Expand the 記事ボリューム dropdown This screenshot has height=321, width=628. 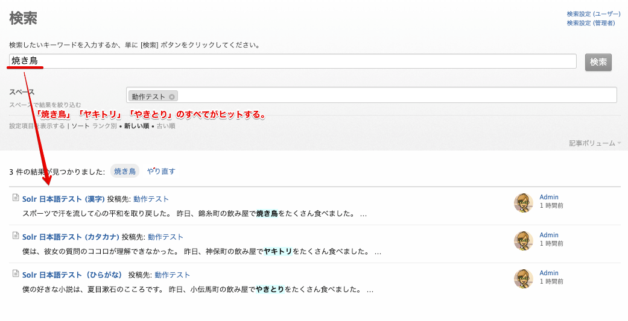tap(595, 143)
